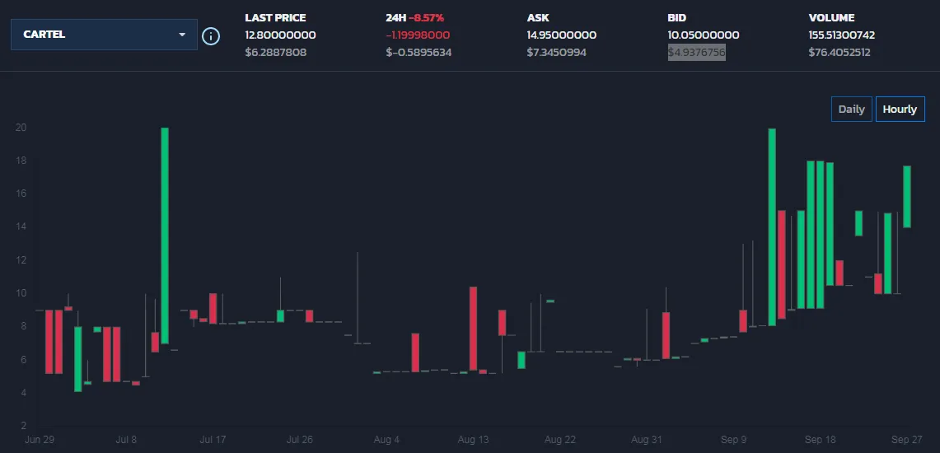Switch chart to Hourly view

tap(900, 109)
